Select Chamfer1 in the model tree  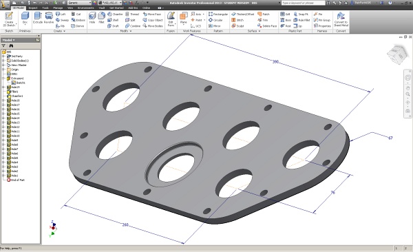coord(14,96)
